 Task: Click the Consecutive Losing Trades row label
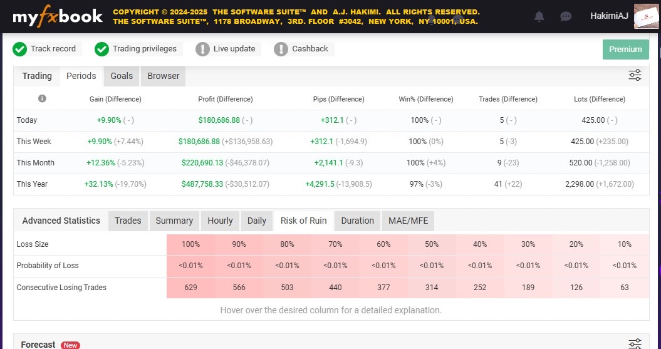61,288
